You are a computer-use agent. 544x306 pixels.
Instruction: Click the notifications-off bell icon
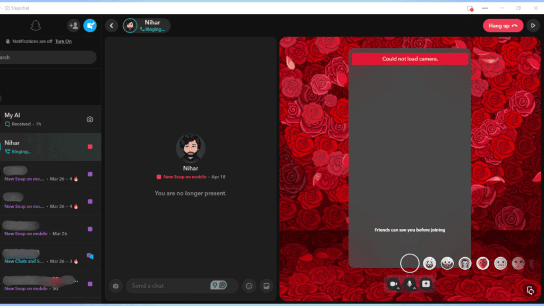click(7, 41)
